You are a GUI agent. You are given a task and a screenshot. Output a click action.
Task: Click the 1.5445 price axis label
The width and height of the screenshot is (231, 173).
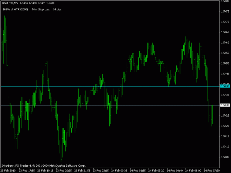click(x=225, y=74)
